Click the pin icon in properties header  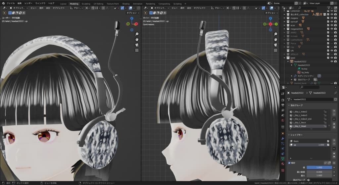pyautogui.click(x=335, y=93)
